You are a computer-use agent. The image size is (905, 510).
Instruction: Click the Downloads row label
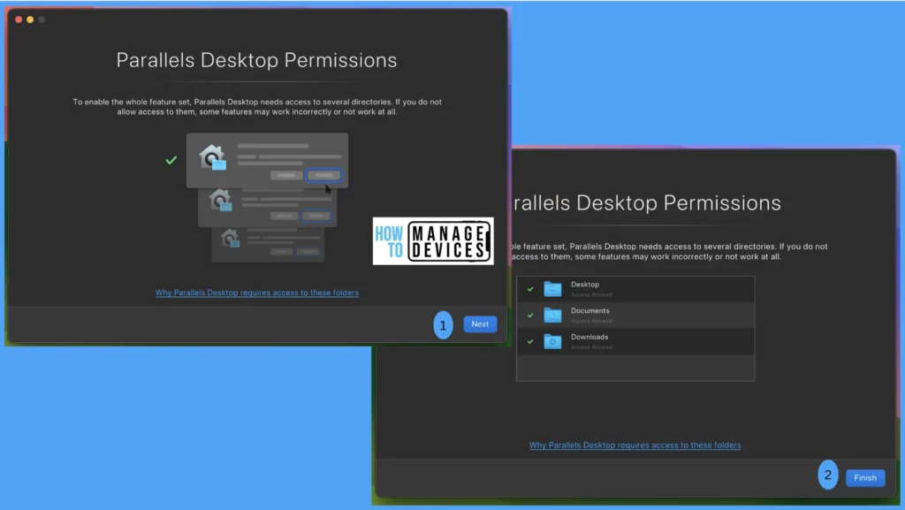589,337
